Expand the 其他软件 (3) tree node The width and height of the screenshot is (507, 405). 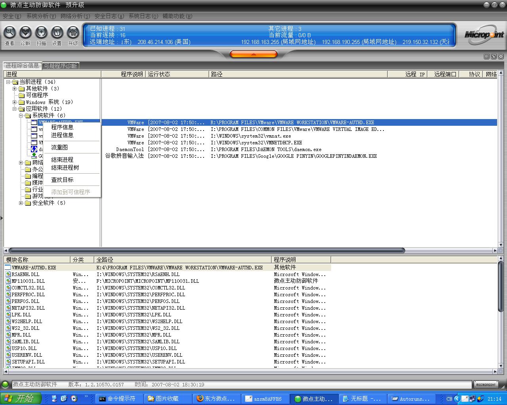click(15, 89)
